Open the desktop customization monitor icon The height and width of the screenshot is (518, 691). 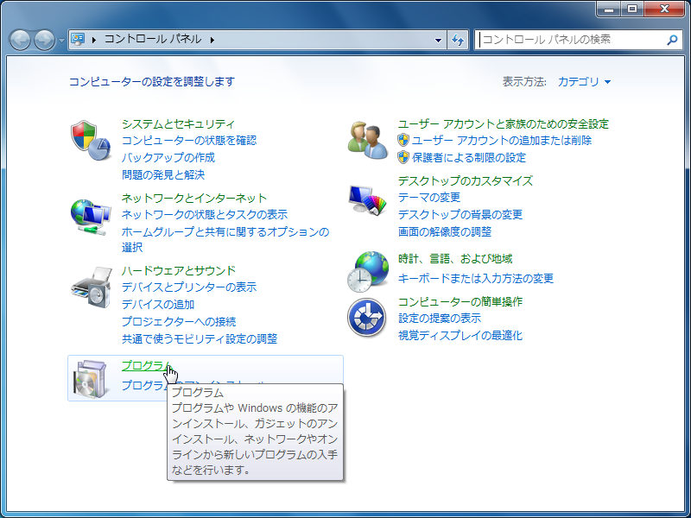pos(368,200)
